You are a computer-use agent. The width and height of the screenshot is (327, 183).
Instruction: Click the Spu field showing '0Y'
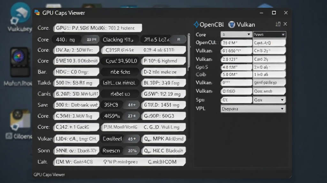tap(236, 100)
